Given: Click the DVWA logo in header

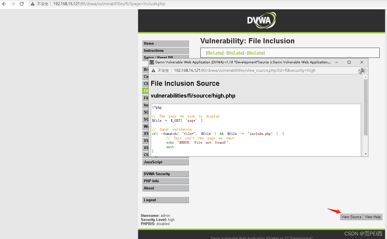Looking at the screenshot, I should click(262, 20).
